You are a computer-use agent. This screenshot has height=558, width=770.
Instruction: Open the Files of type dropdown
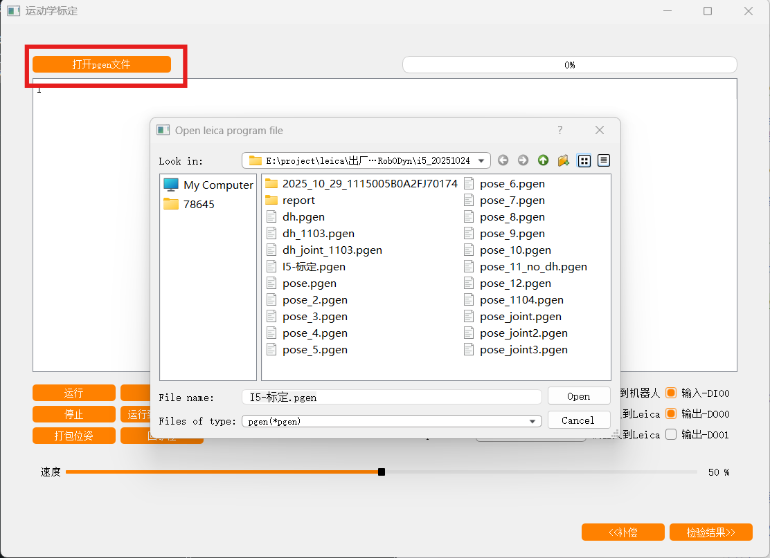[532, 420]
